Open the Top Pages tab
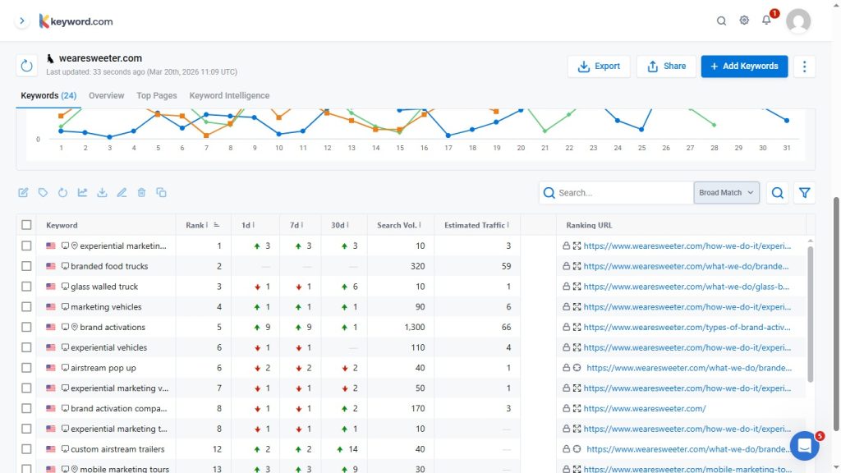Image resolution: width=841 pixels, height=473 pixels. 156,95
